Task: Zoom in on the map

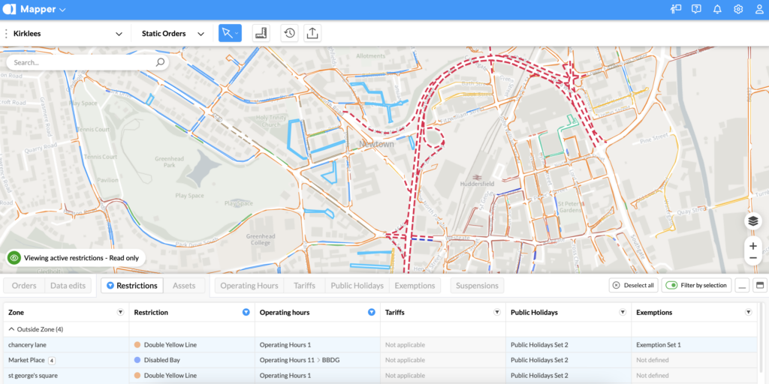Action: (752, 245)
